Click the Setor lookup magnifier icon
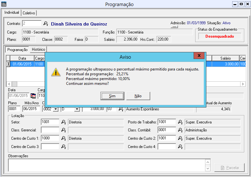Image resolution: width=251 pixels, height=177 pixels. 63,122
